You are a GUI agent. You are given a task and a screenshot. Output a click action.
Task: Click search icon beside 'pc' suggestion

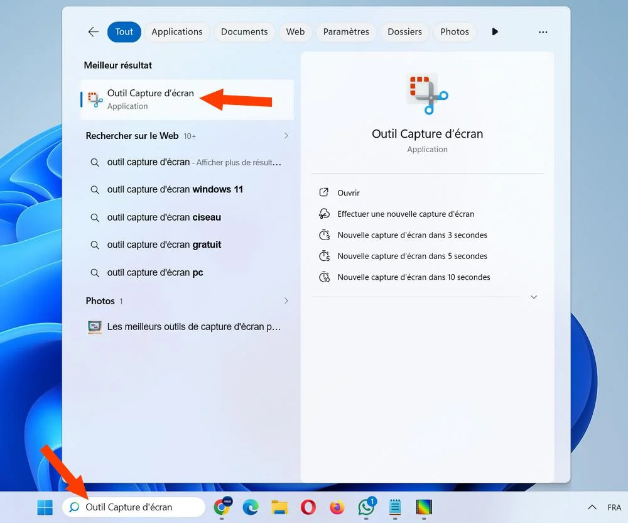(x=95, y=273)
